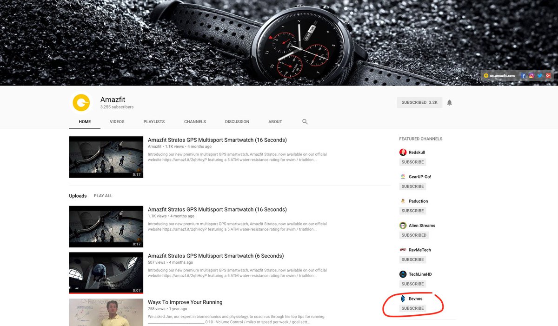Open the Instagram link in the banner
Screen dimensions: 558x326
531,75
